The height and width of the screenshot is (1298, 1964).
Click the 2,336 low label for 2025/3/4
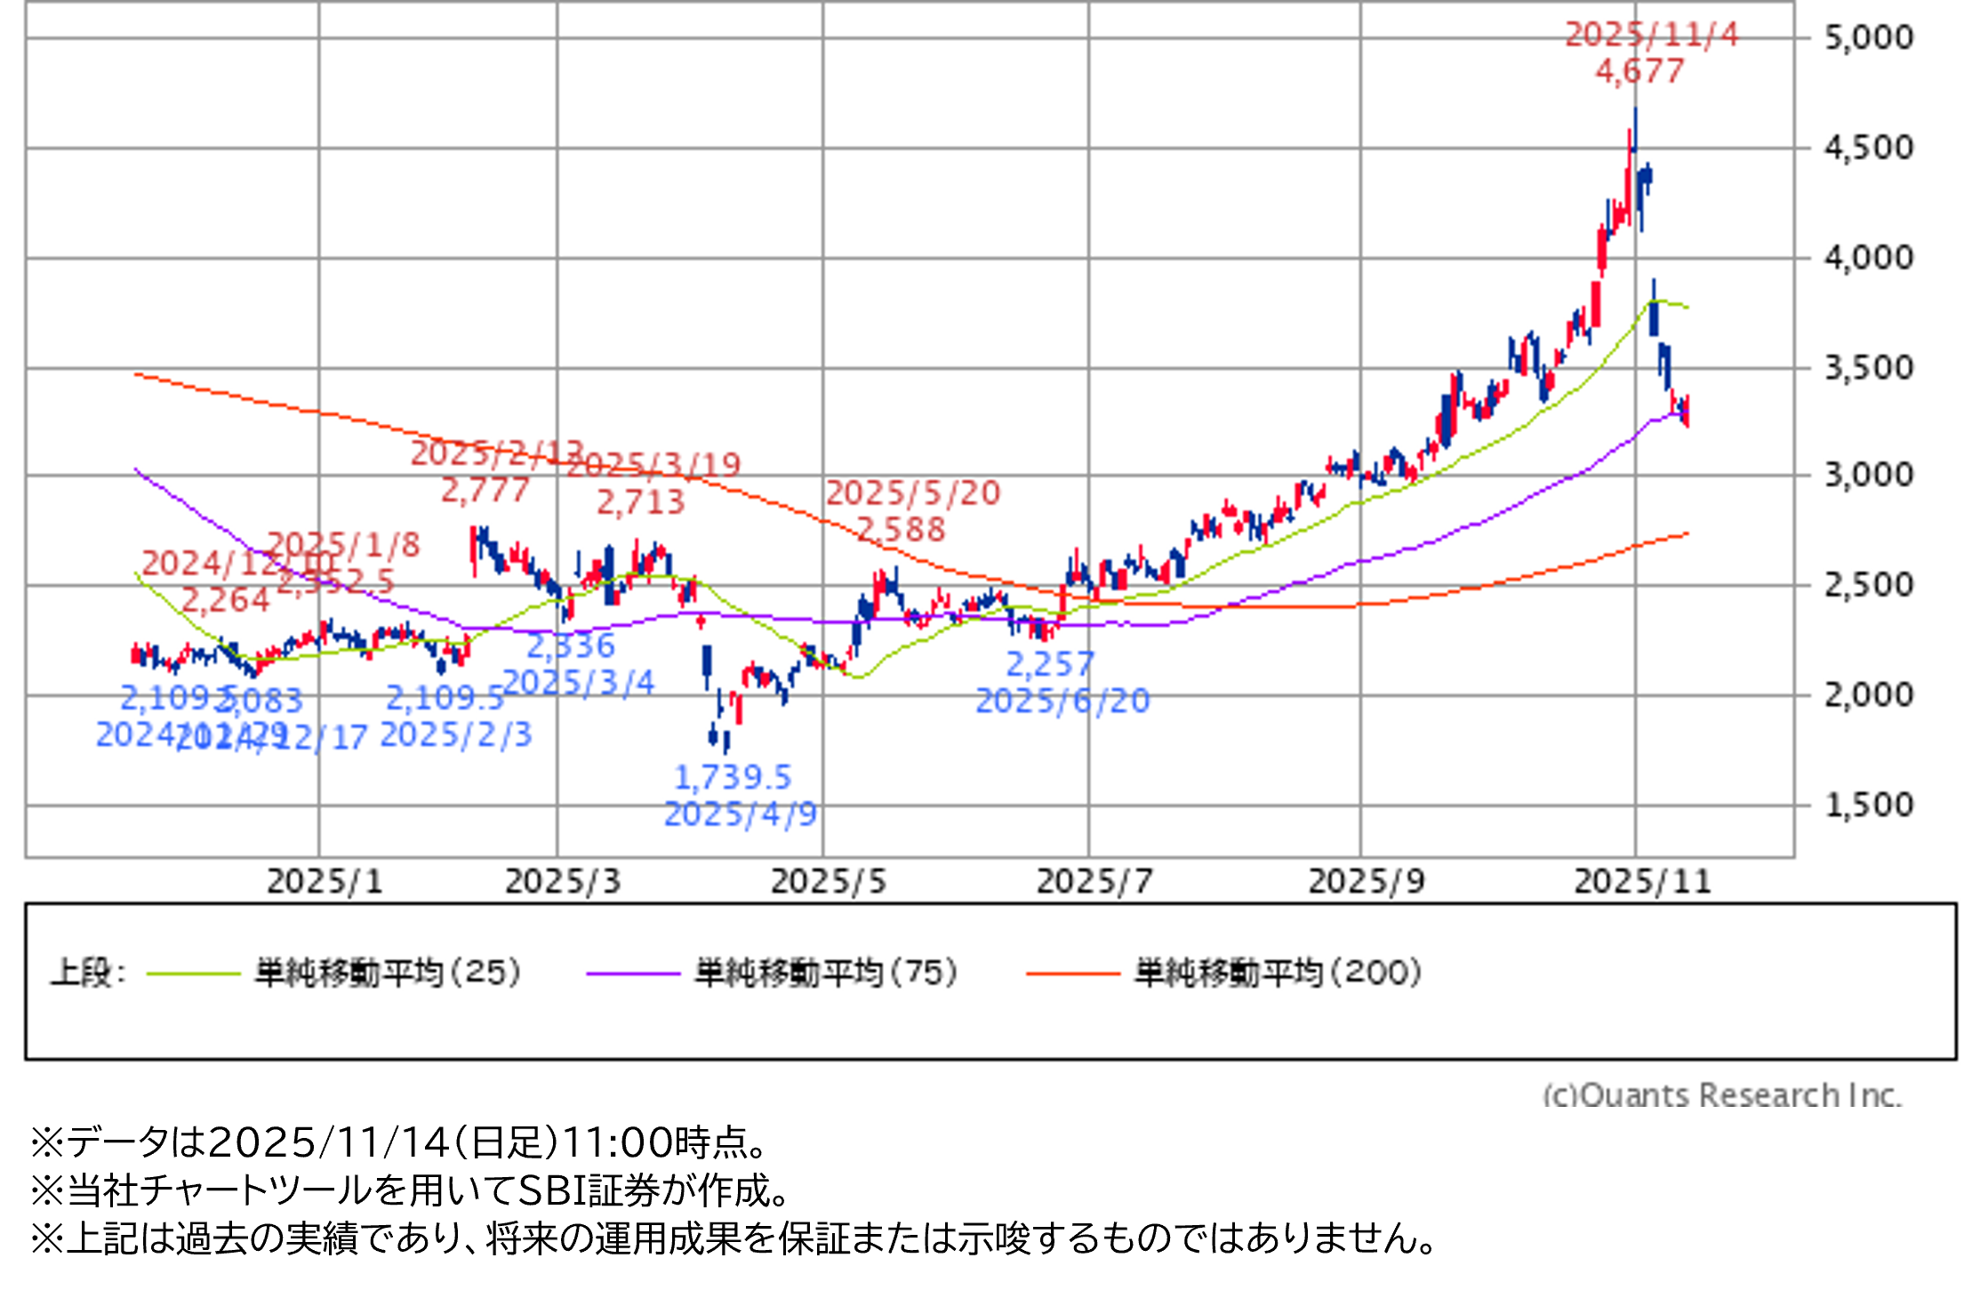click(571, 645)
